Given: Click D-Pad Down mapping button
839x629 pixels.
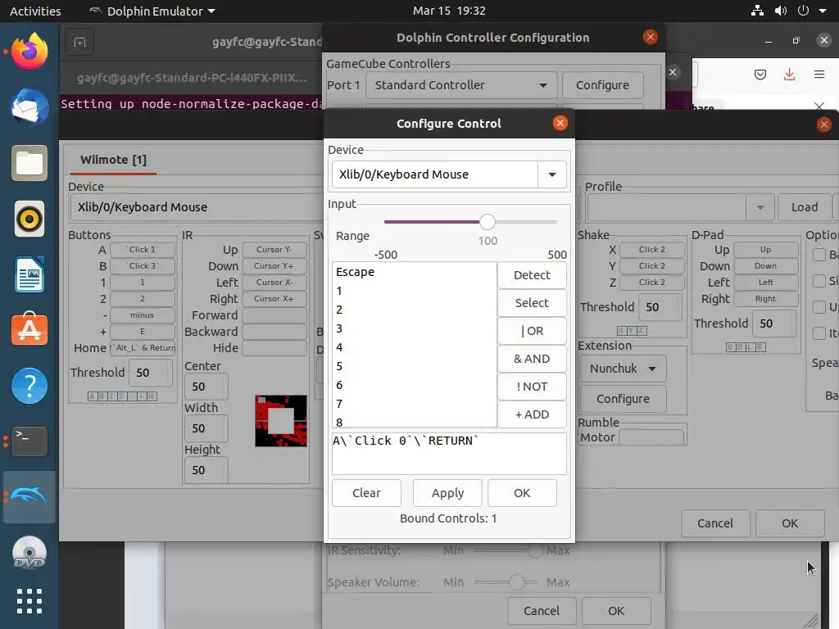Looking at the screenshot, I should click(x=765, y=266).
